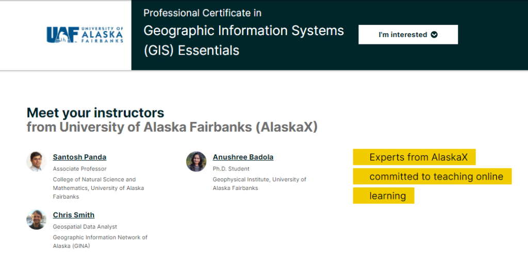Click Anushree Badola's profile photo
The image size is (528, 253).
pyautogui.click(x=196, y=162)
